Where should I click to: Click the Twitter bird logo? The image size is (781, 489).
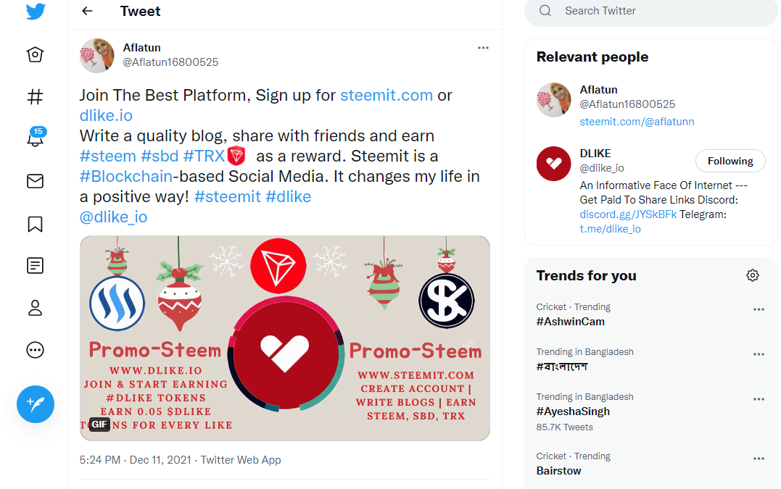point(36,11)
